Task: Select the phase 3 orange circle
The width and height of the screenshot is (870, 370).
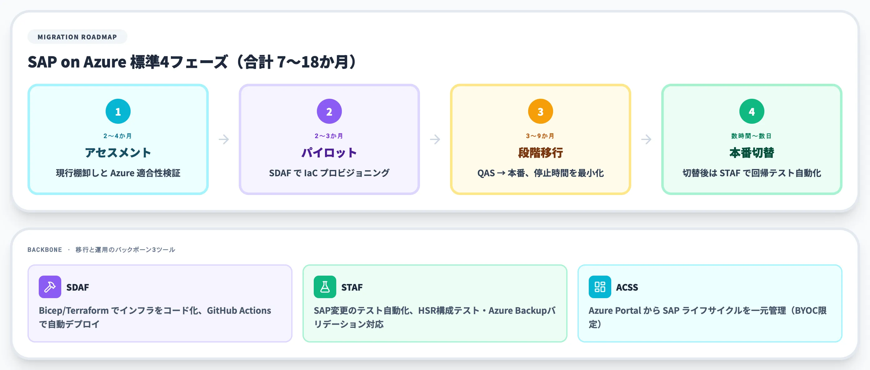Action: pyautogui.click(x=540, y=111)
